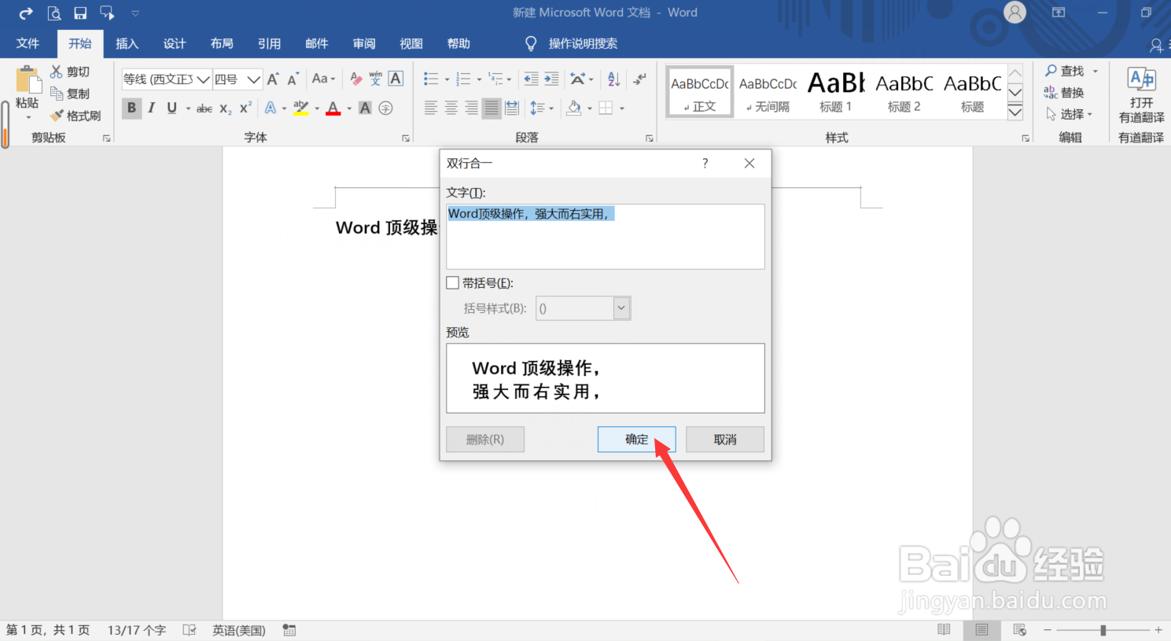The height and width of the screenshot is (641, 1171).
Task: Click 替换 (Replace) in Editing group
Action: click(x=1064, y=92)
